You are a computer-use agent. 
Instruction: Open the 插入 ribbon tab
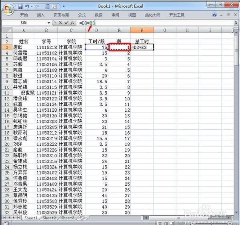(x=40, y=15)
